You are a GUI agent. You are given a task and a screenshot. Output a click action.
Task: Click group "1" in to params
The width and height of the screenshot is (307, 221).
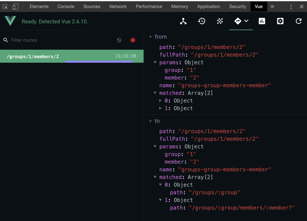pos(191,154)
